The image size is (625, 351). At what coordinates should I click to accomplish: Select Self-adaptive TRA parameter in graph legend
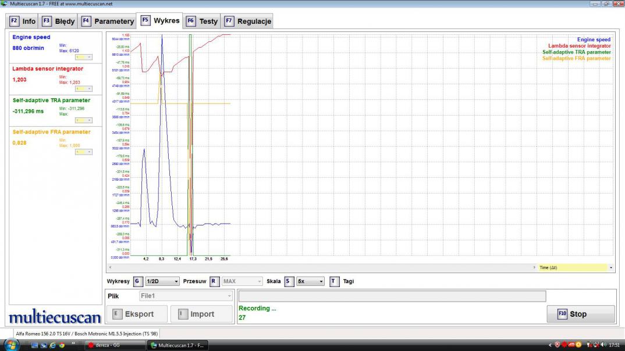[x=576, y=52]
